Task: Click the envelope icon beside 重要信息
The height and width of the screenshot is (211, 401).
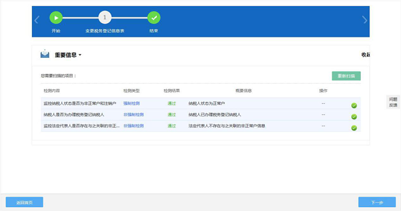Action: pos(45,54)
